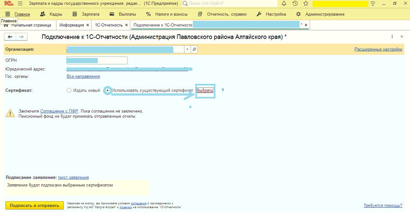The width and height of the screenshot is (410, 212).
Task: Close the 1С-Отчетность tab
Action: [126, 25]
